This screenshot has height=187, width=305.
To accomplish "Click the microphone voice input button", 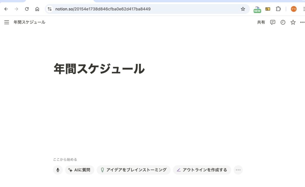I will coord(58,170).
